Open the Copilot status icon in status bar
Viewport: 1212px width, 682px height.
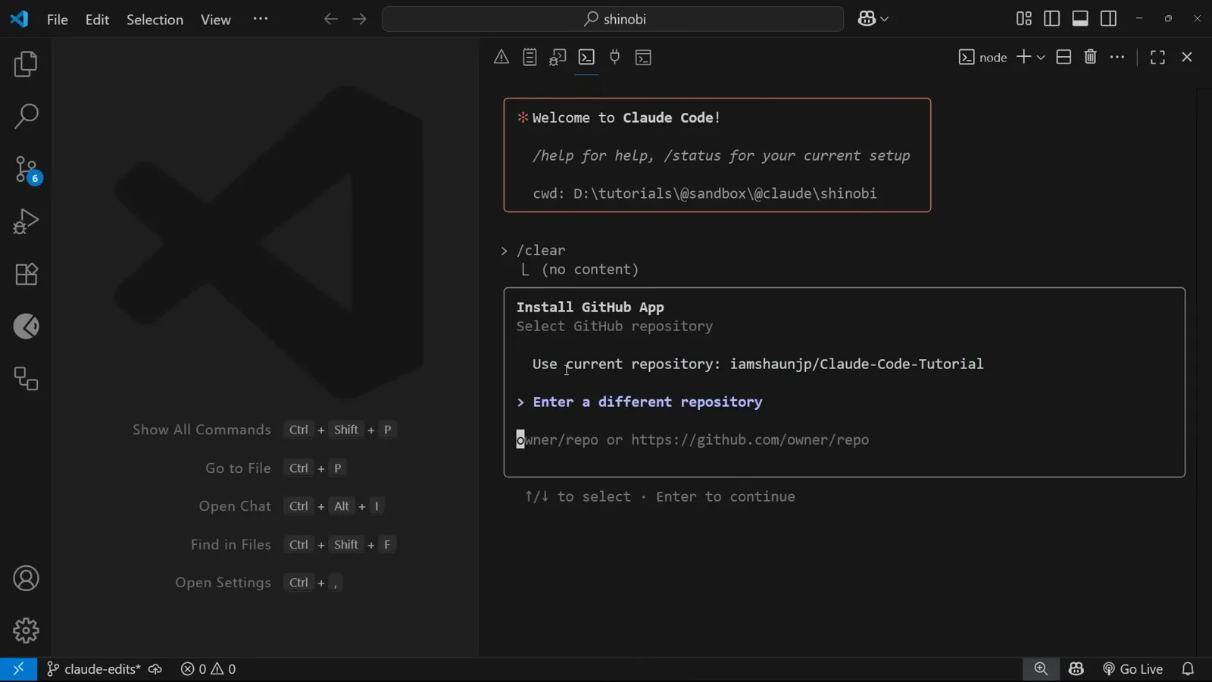point(1076,668)
